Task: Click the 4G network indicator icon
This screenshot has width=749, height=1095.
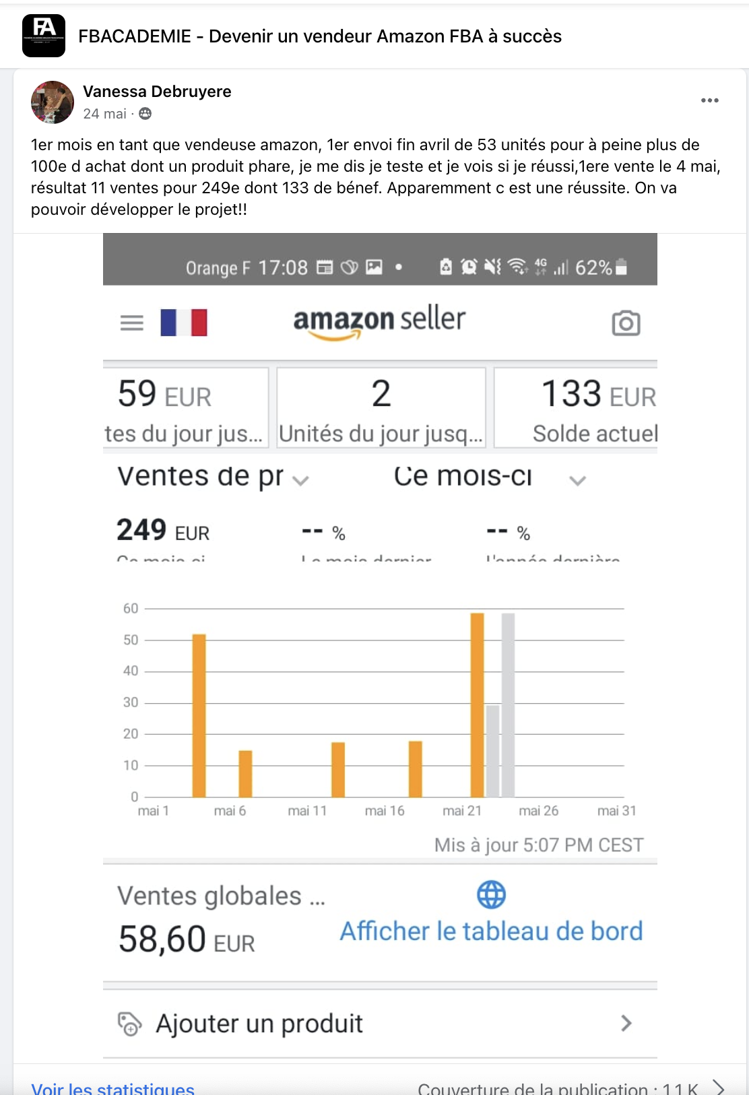Action: click(x=540, y=267)
